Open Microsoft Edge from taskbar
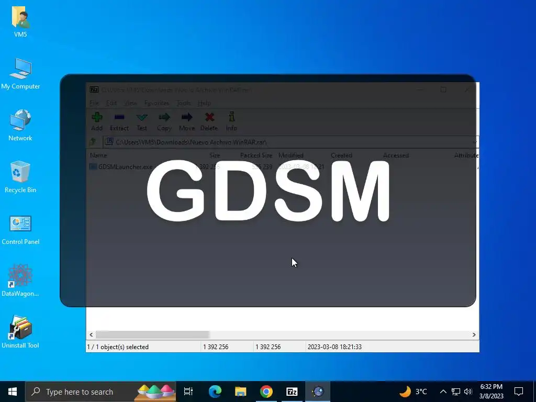Viewport: 536px width, 402px height. 215,392
